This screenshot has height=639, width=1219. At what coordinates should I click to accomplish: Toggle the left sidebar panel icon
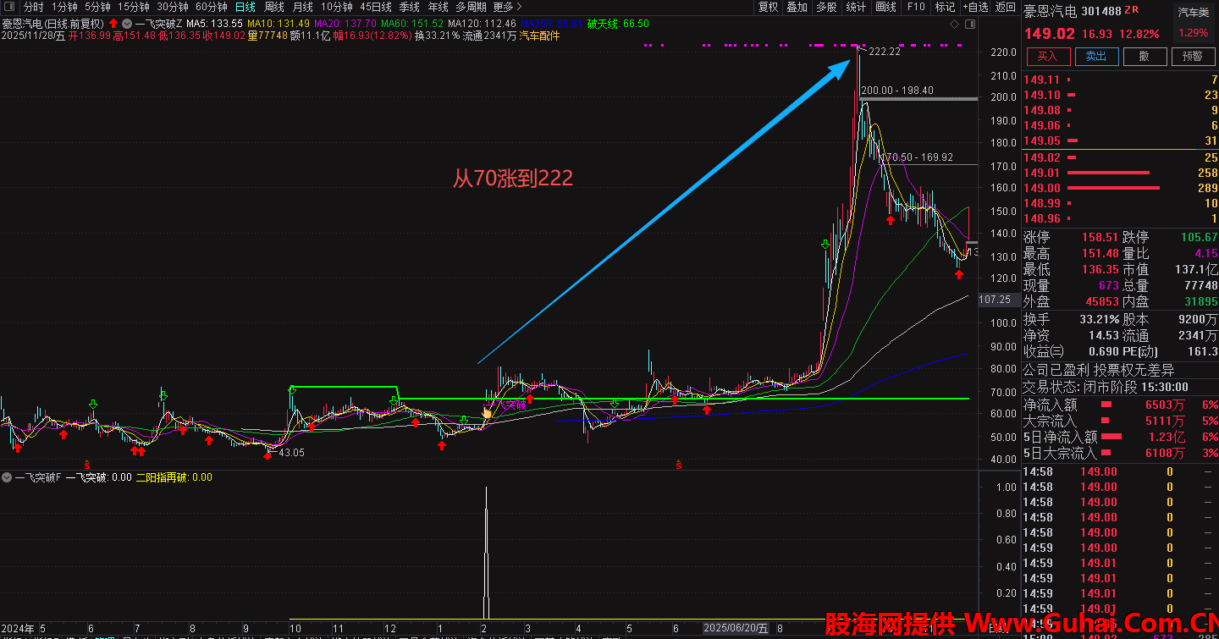[x=8, y=7]
